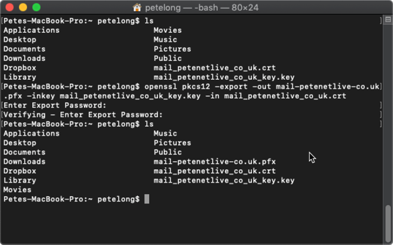
Task: Click the blinking cursor block at prompt
Action: [147, 199]
